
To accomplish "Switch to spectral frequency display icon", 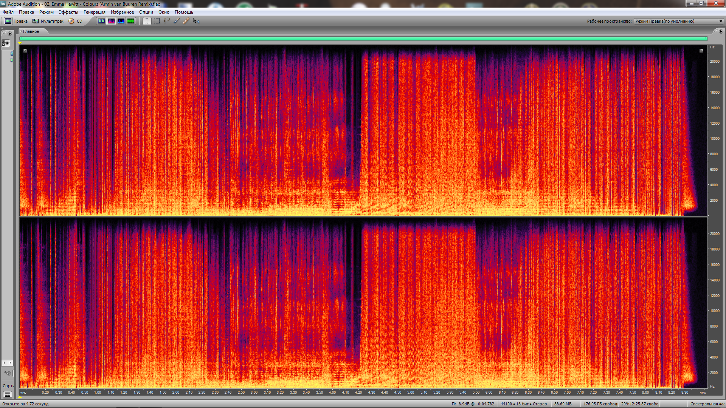I will tap(111, 21).
